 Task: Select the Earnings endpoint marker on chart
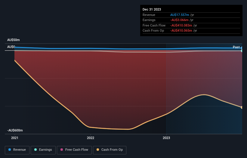242,51
